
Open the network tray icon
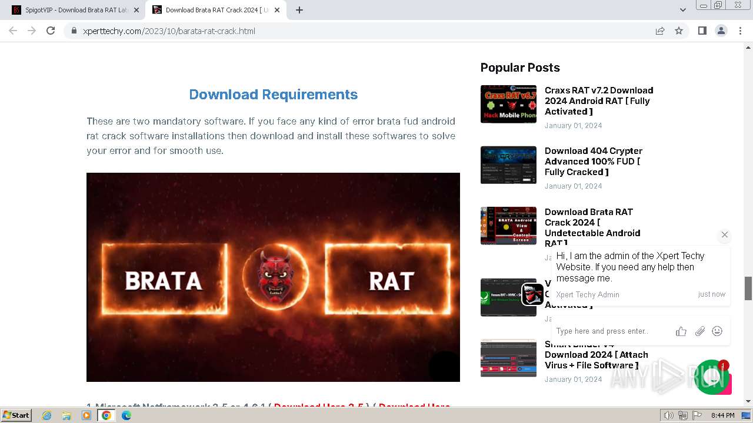point(683,415)
